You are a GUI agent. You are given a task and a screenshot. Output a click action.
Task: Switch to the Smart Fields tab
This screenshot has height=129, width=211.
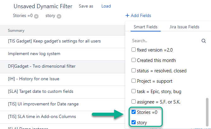(x=145, y=27)
